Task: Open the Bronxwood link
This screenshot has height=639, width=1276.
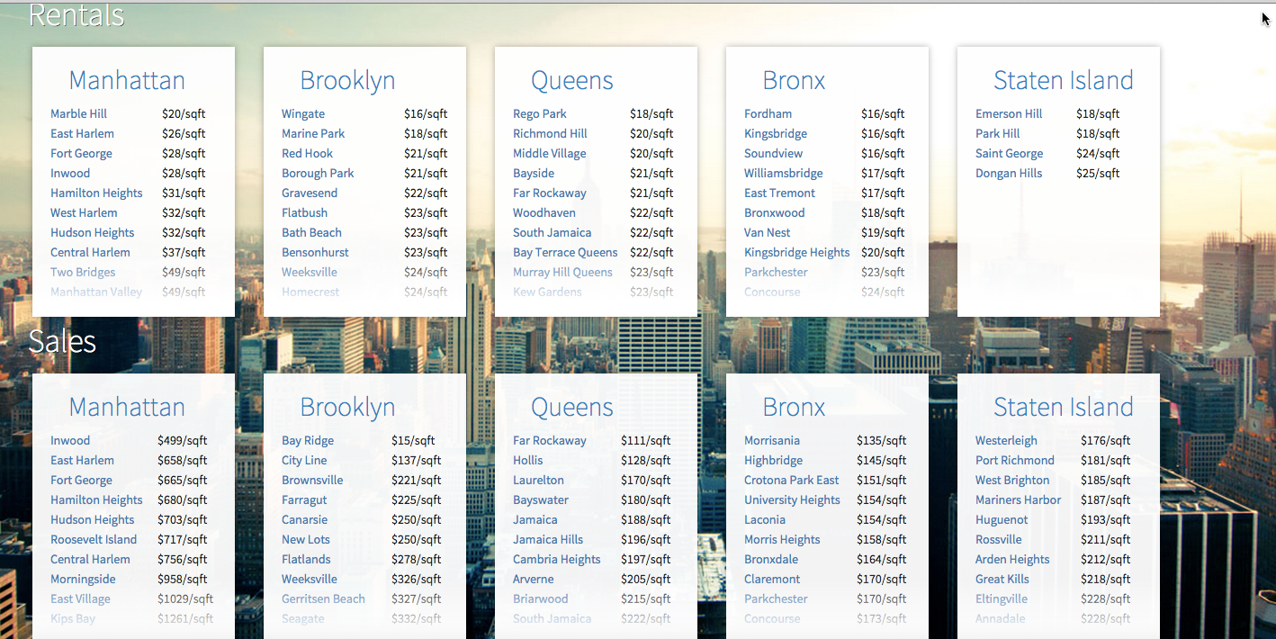Action: click(774, 212)
